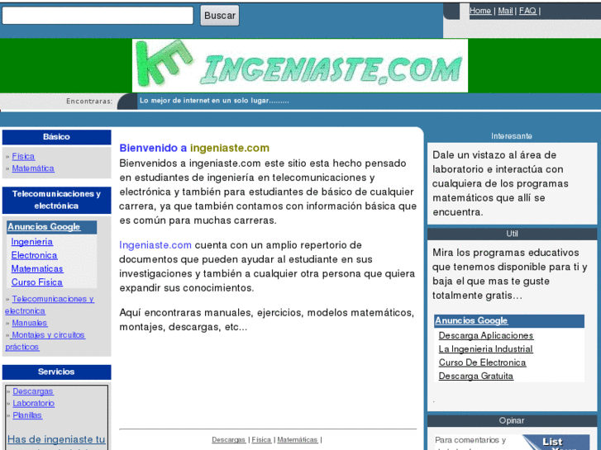Click the blue Ingeniaste.com text link
This screenshot has width=601, height=450.
coord(155,245)
